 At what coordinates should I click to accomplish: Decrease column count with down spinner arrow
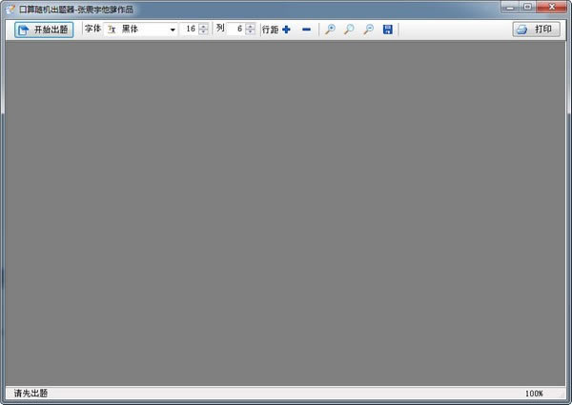click(250, 33)
